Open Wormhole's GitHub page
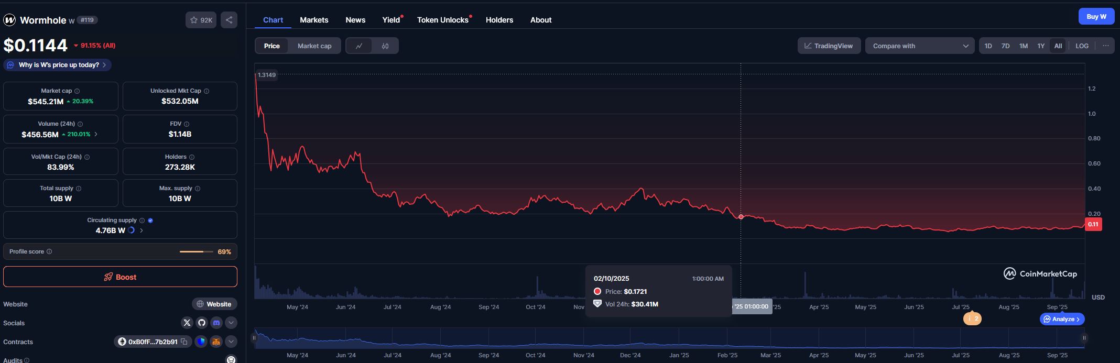The image size is (1120, 363). (x=202, y=323)
